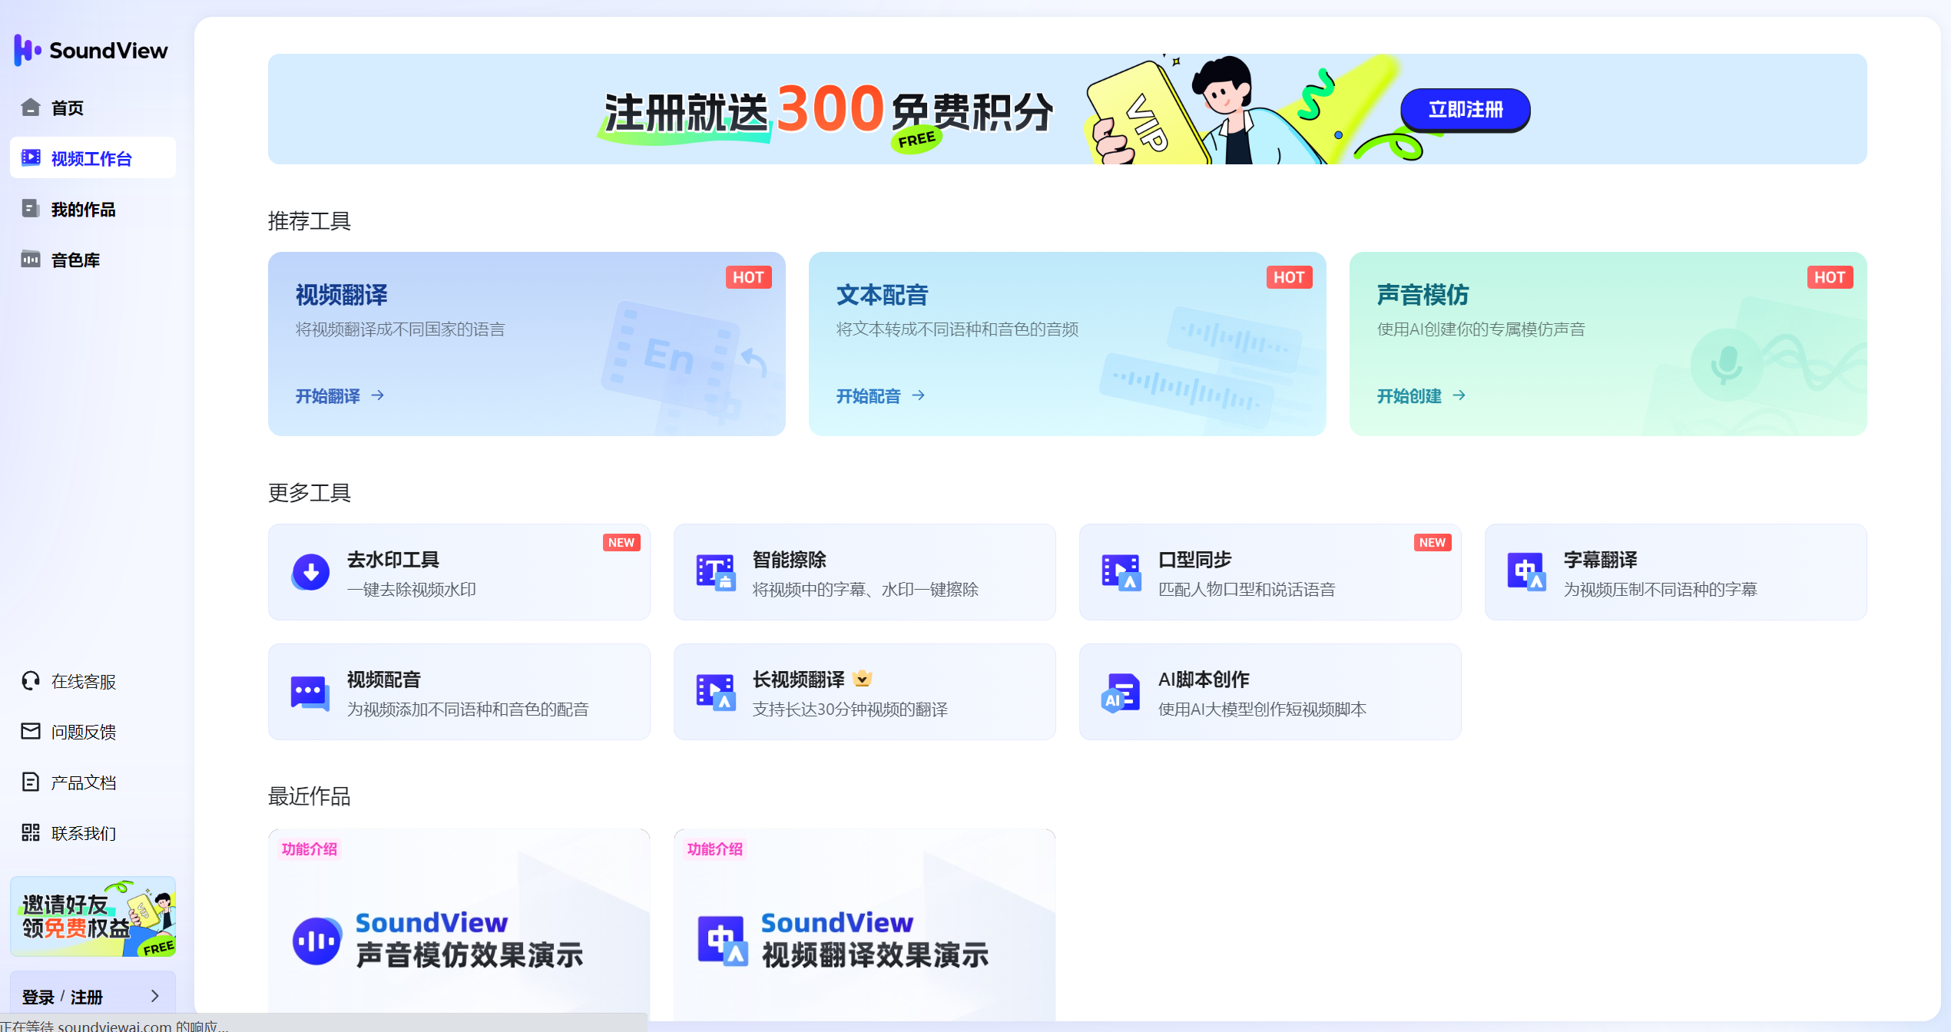Screen dimensions: 1951x1032
Task: Click the 口型同步 tool icon
Action: click(1121, 572)
